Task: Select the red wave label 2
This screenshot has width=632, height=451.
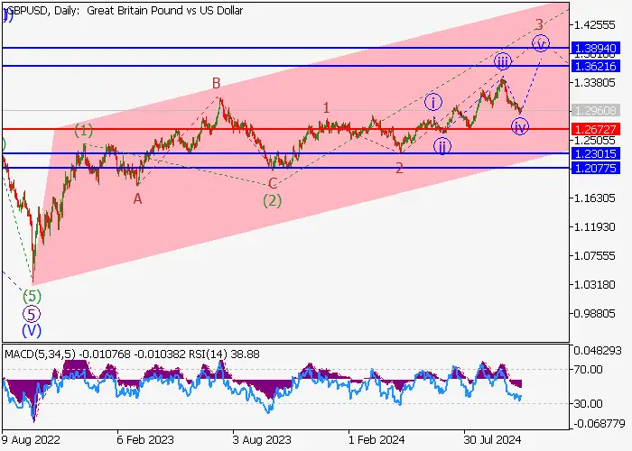Action: pos(399,168)
